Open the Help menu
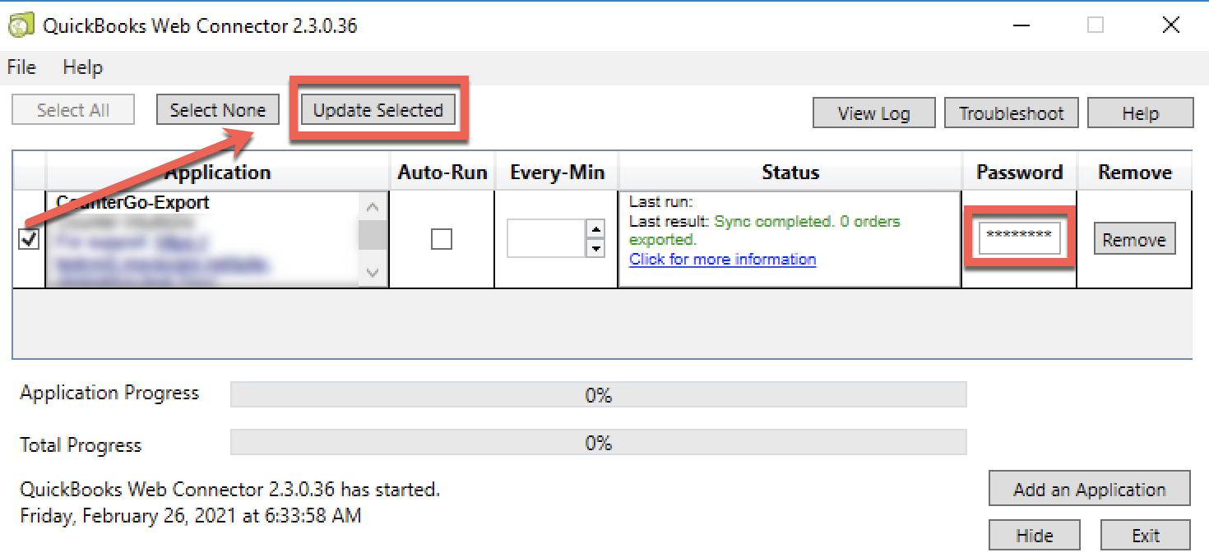The height and width of the screenshot is (557, 1209). point(81,67)
